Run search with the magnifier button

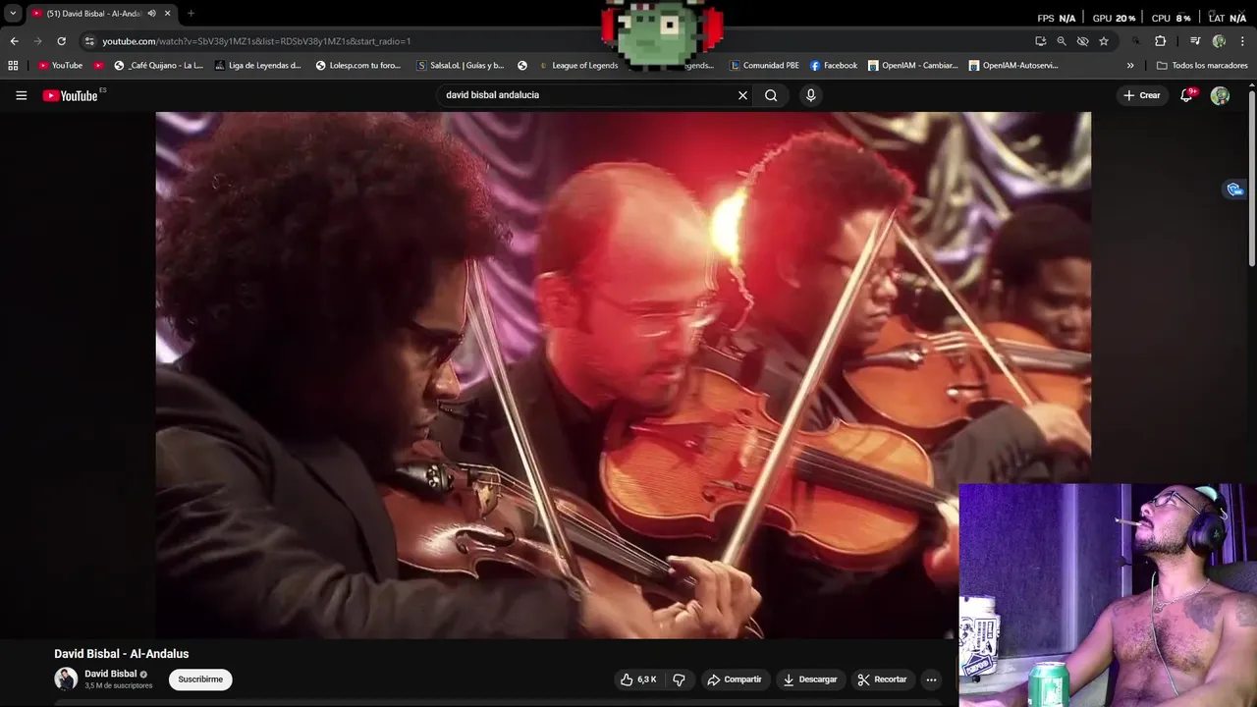point(771,95)
